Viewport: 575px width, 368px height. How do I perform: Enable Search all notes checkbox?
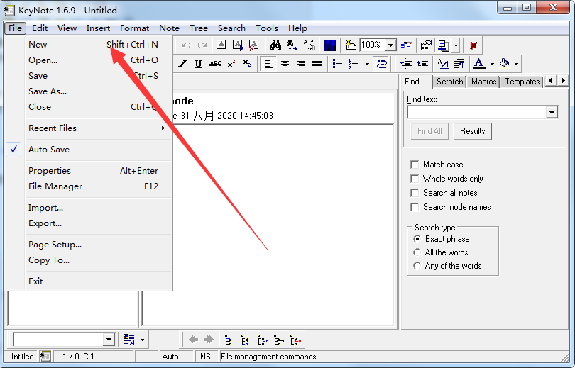[x=415, y=193]
